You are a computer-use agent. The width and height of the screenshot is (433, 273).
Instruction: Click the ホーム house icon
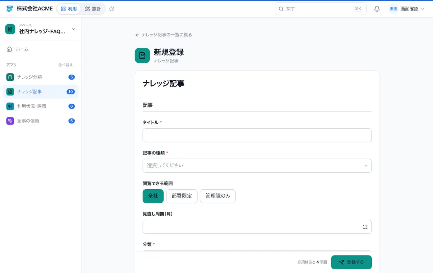[9, 49]
